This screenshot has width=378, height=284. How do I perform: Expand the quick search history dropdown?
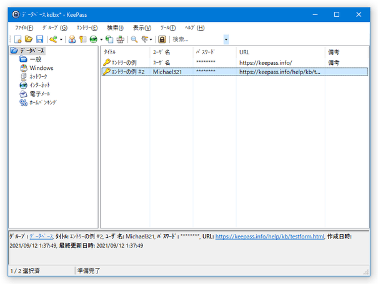[226, 39]
